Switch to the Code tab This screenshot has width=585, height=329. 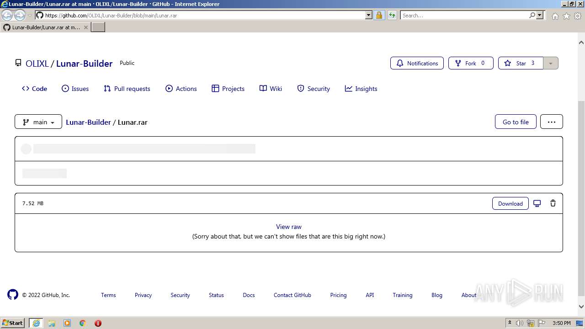click(34, 89)
